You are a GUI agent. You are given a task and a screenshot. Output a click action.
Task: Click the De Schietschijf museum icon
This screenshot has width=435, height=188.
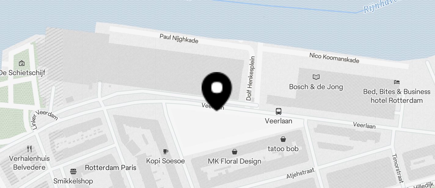(22, 63)
